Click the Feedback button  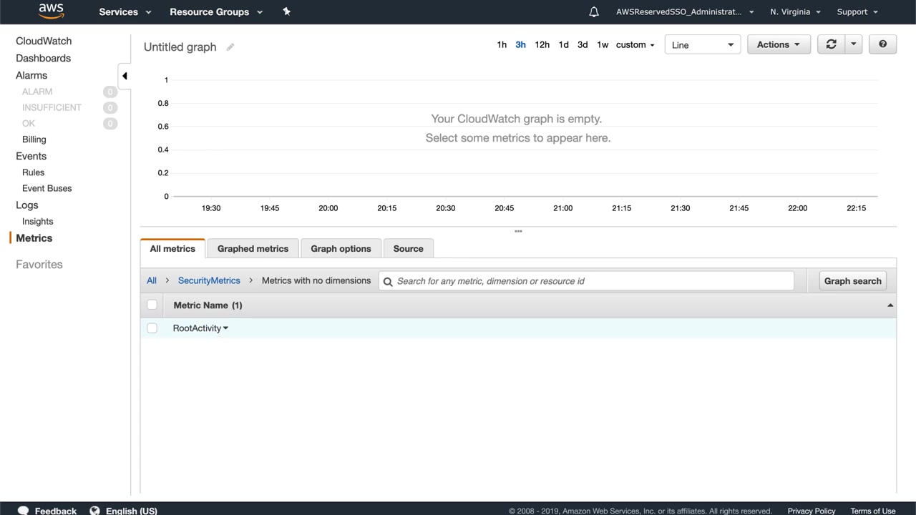click(55, 511)
